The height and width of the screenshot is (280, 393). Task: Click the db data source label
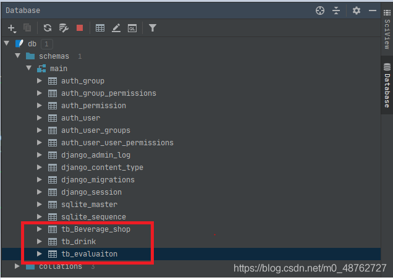point(32,44)
